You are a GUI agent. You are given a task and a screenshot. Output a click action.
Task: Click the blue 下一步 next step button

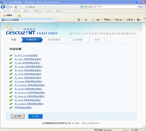[x=35, y=116]
